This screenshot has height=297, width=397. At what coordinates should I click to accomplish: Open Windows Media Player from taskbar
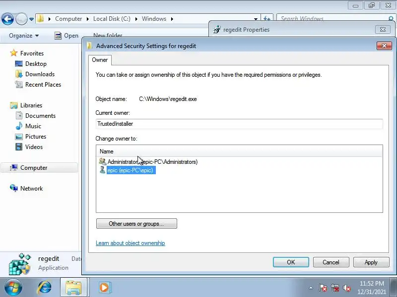[x=104, y=288]
